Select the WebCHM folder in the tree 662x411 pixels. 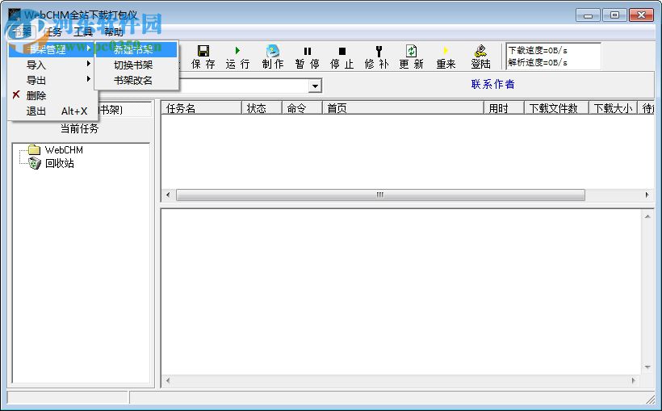click(56, 150)
